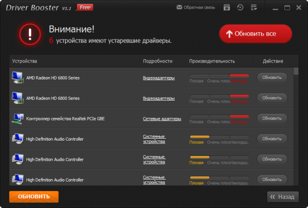
Task: Click the Realtek performance rating bar
Action: point(219,117)
